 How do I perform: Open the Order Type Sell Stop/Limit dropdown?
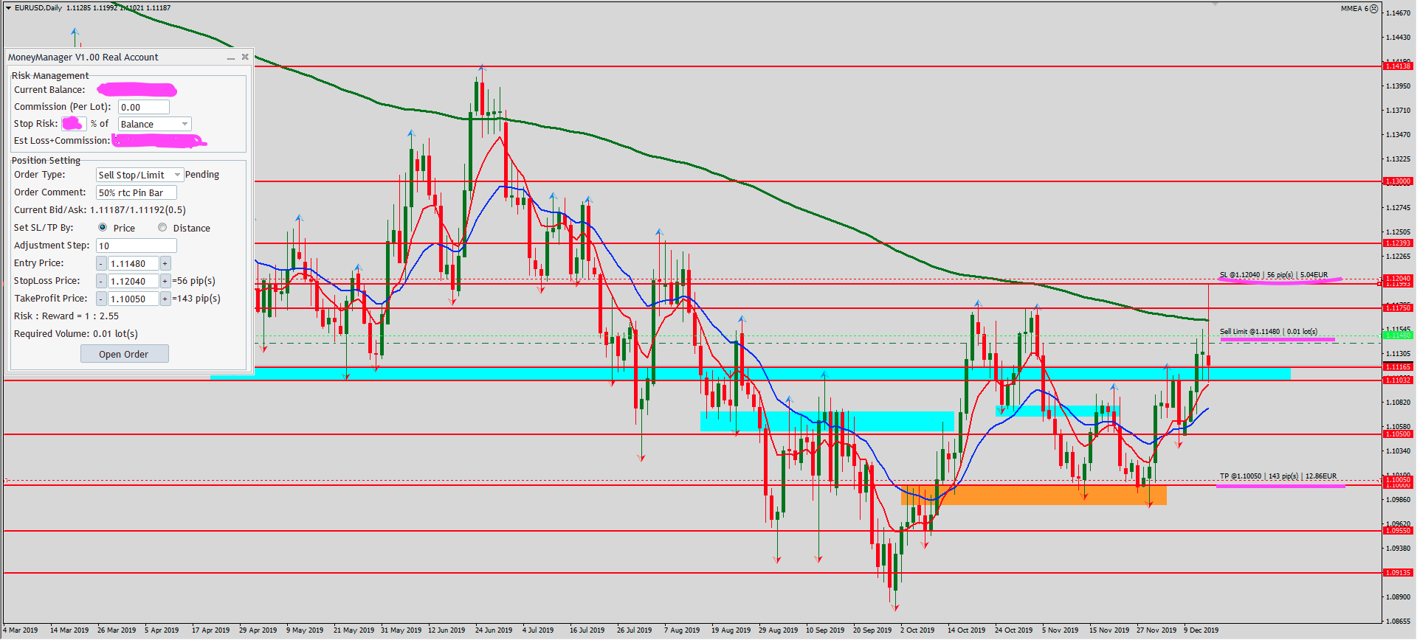point(139,175)
